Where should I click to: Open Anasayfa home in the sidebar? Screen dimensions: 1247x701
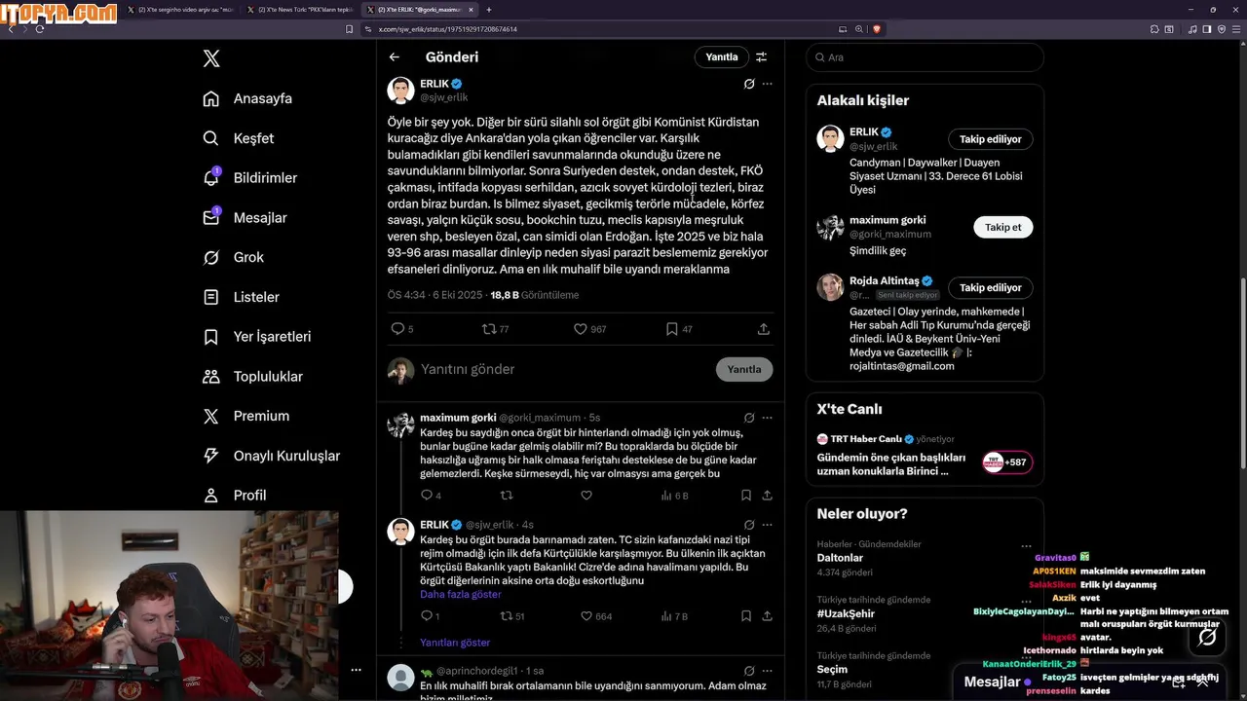[x=247, y=98]
